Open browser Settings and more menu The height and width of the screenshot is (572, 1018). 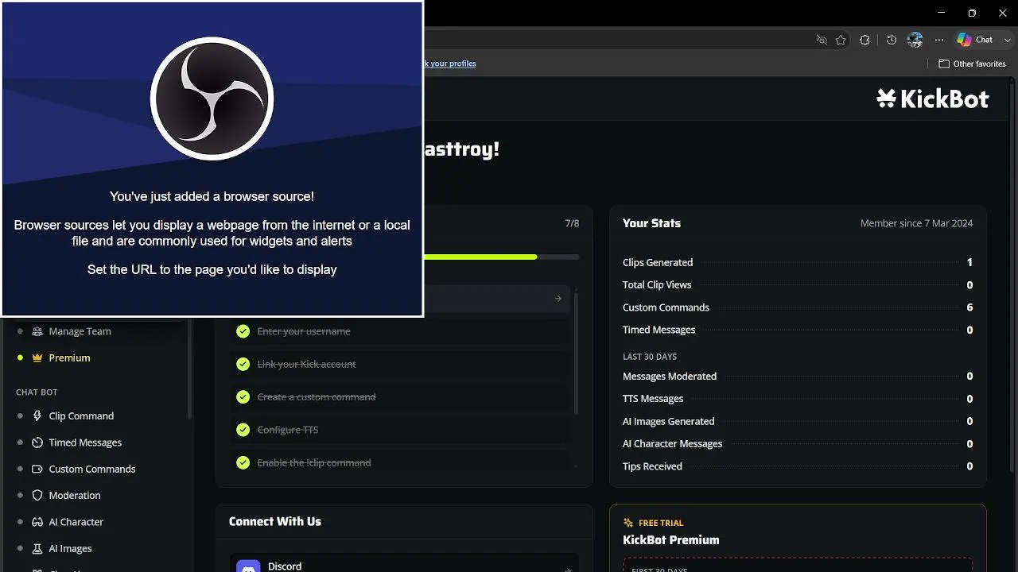tap(939, 40)
